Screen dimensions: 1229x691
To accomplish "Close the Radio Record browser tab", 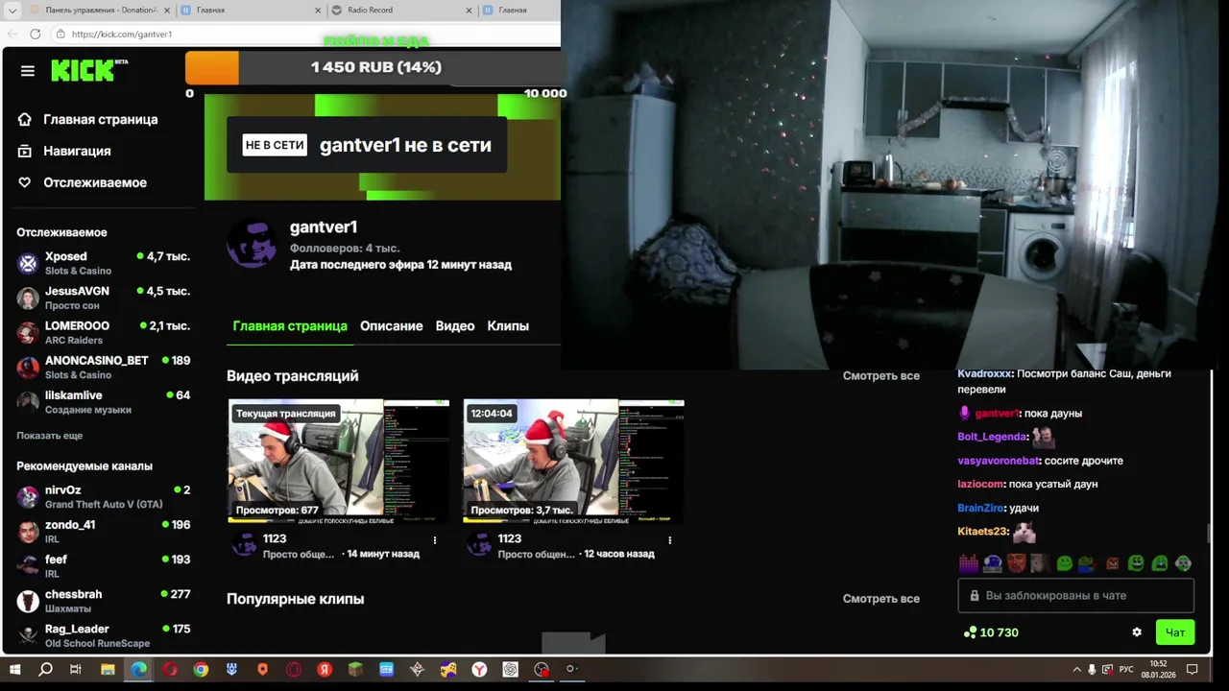I will pyautogui.click(x=470, y=11).
